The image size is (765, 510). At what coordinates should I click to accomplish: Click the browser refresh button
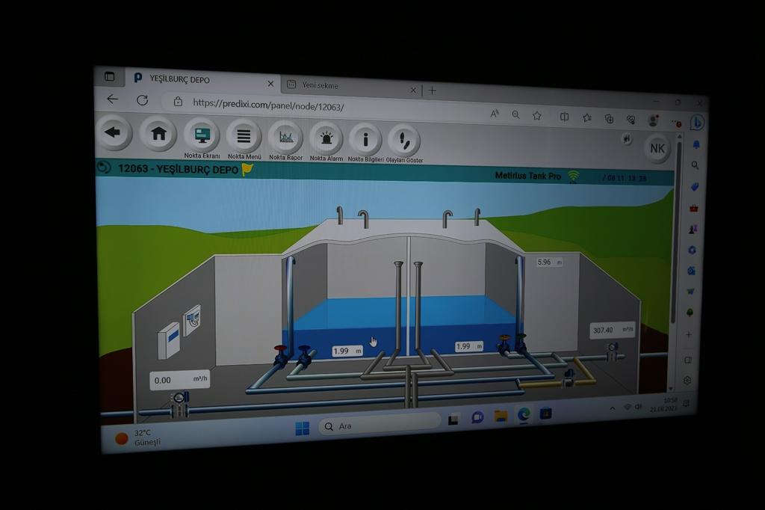pyautogui.click(x=142, y=99)
